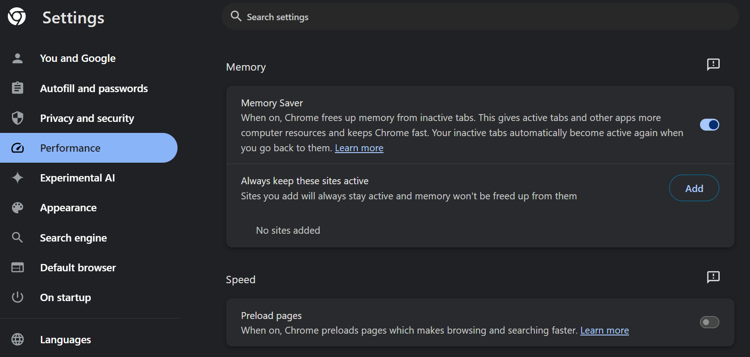Image resolution: width=750 pixels, height=357 pixels.
Task: Click the globe icon for Languages
Action: [x=17, y=340]
